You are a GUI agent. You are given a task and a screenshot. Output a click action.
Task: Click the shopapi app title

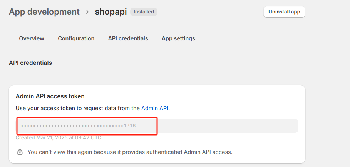pos(111,12)
